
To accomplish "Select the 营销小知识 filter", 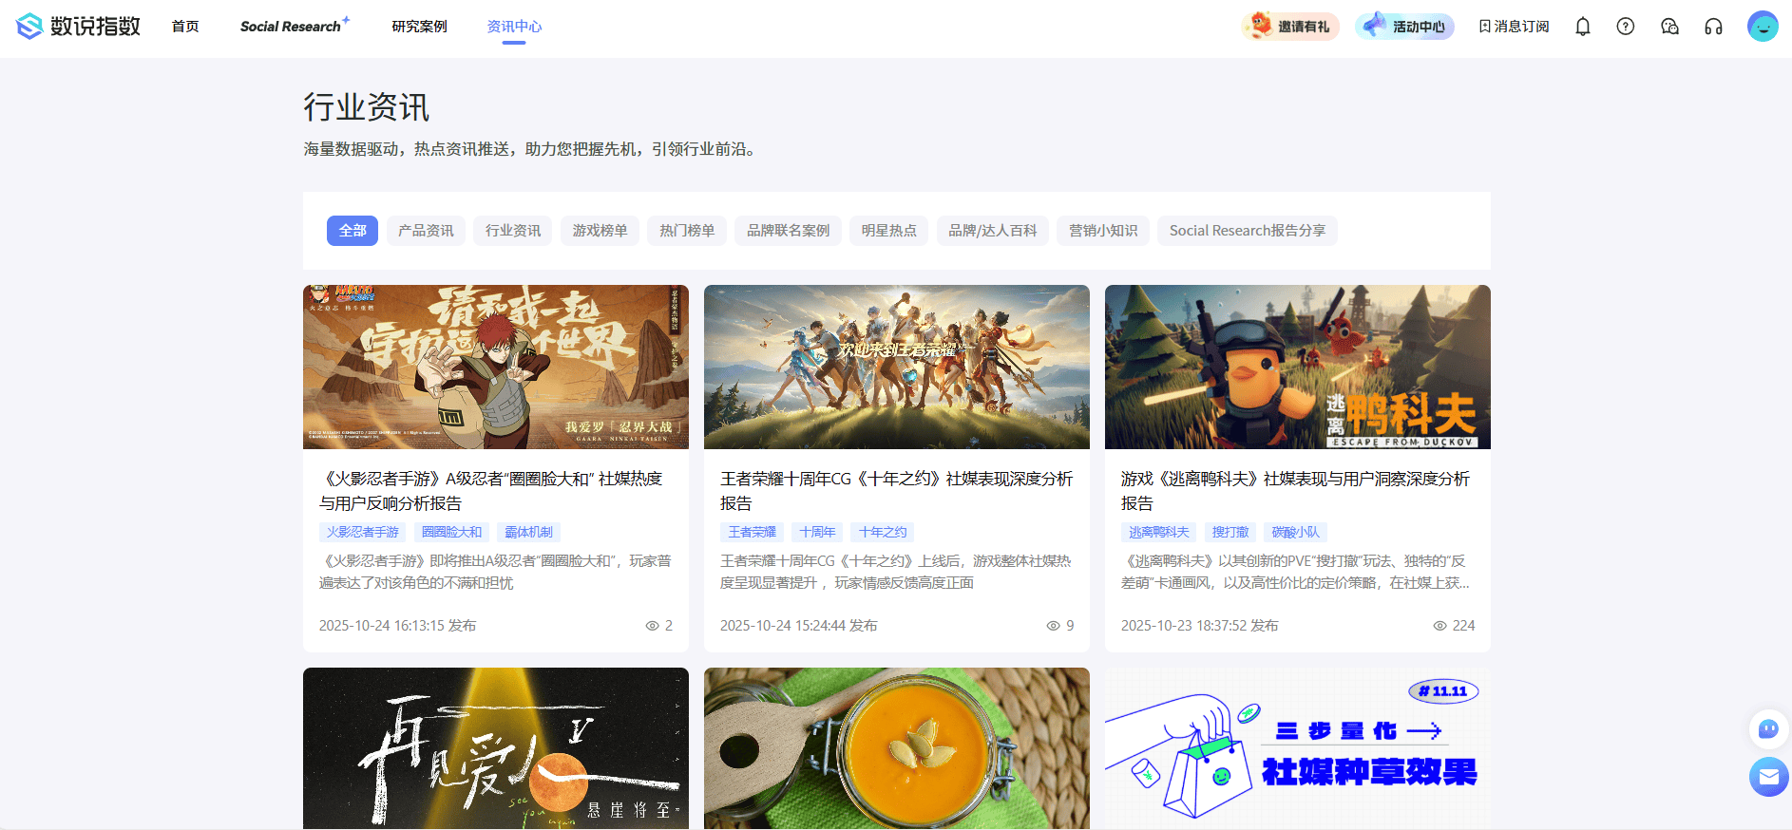I will click(x=1103, y=231).
